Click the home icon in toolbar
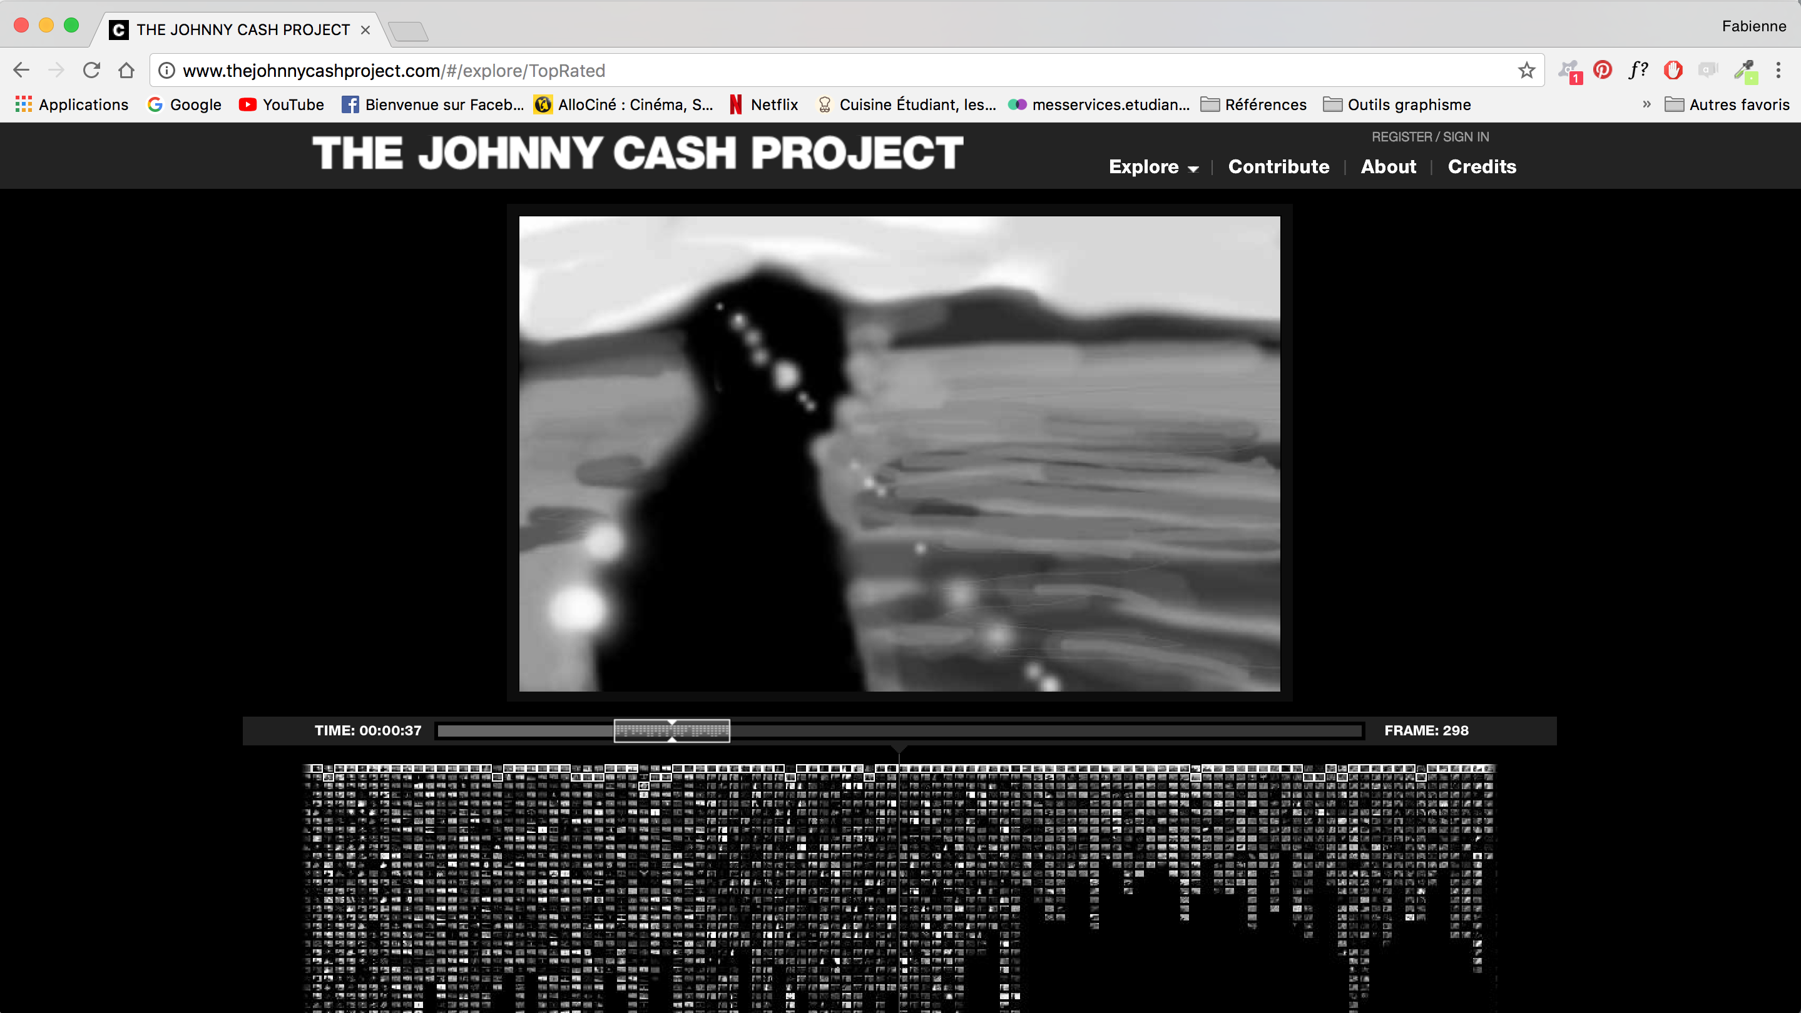 click(126, 71)
